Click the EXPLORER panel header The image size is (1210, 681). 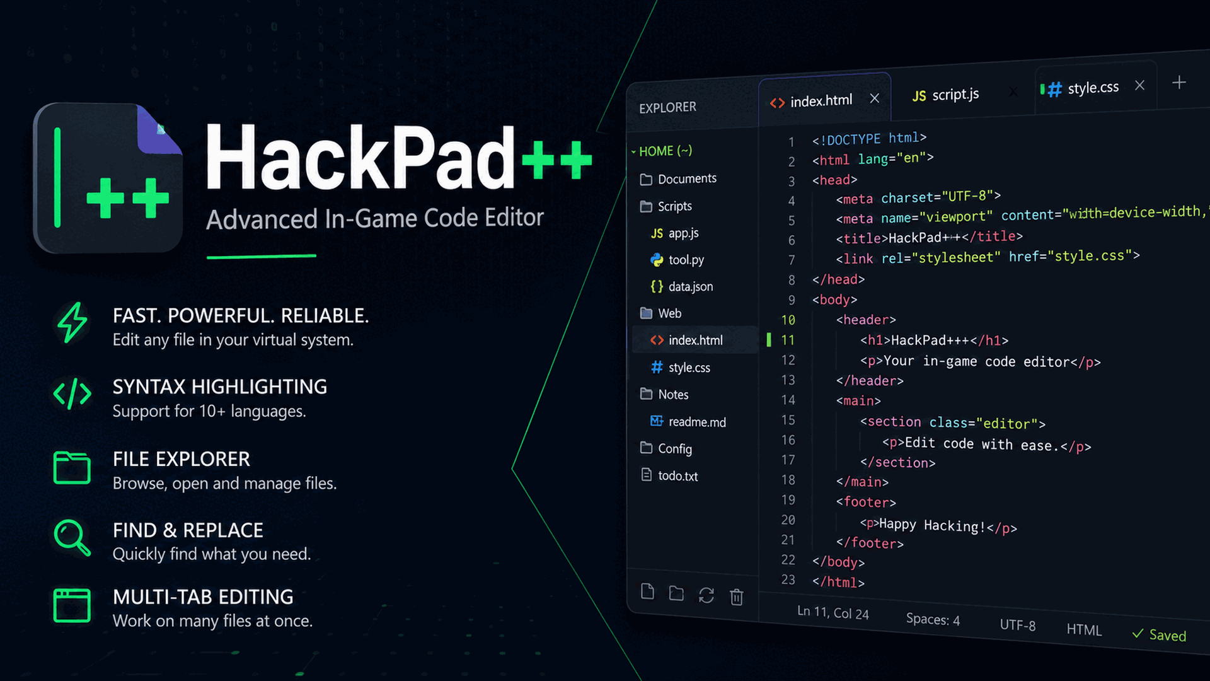tap(667, 108)
